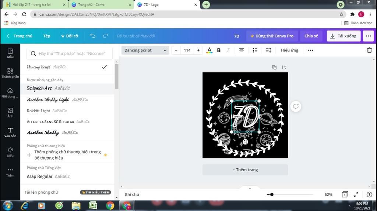377x211 pixels.
Task: Open the Mẫu templates panel
Action: coord(10,53)
